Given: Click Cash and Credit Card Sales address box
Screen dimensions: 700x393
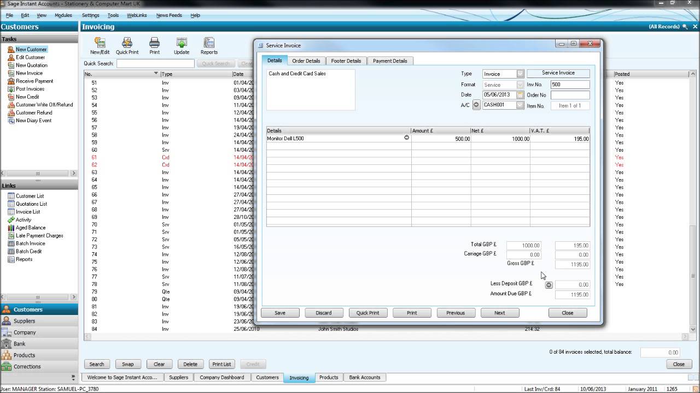Looking at the screenshot, I should (311, 90).
